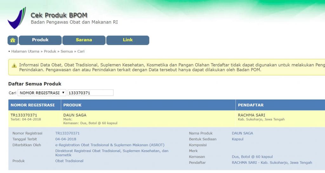Click e-Registration Obat Tradisional & Suplemen Makanan value
Screen dimensions: 325x173
(110, 145)
